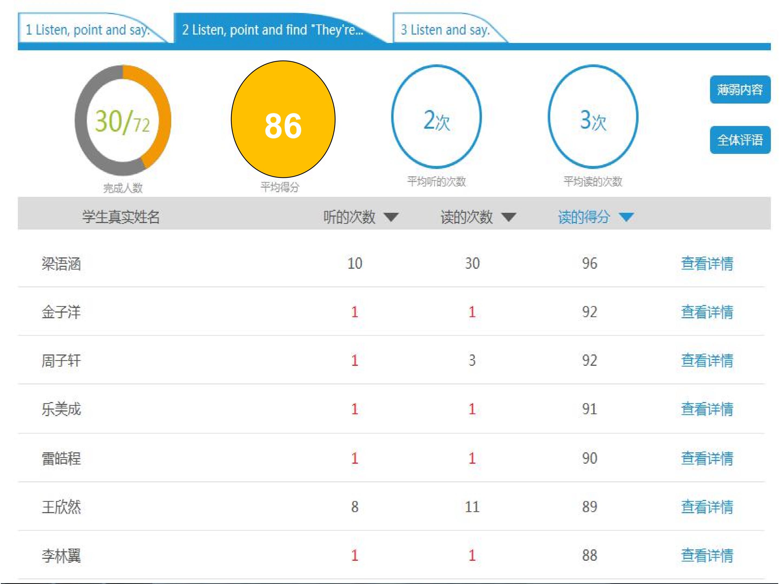Click the yellow 86 average score circle
The width and height of the screenshot is (779, 584).
coord(283,119)
